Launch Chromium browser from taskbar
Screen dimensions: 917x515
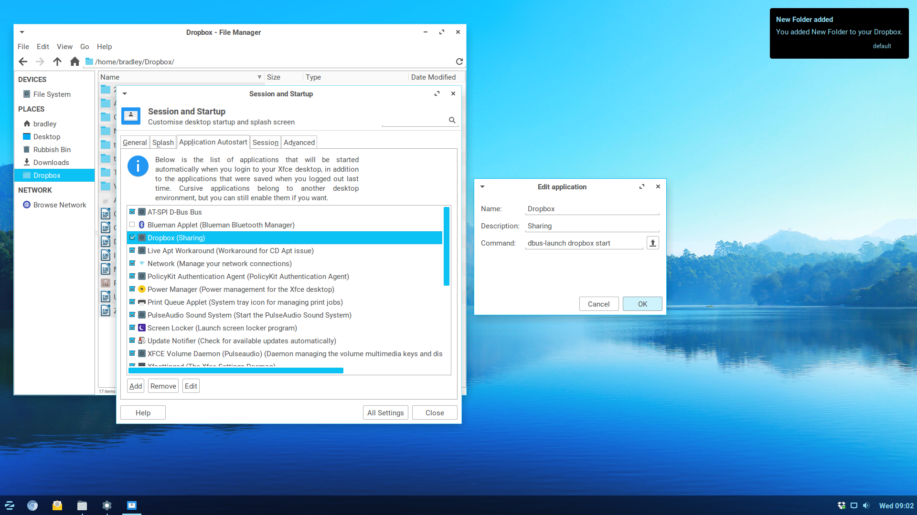pyautogui.click(x=32, y=505)
